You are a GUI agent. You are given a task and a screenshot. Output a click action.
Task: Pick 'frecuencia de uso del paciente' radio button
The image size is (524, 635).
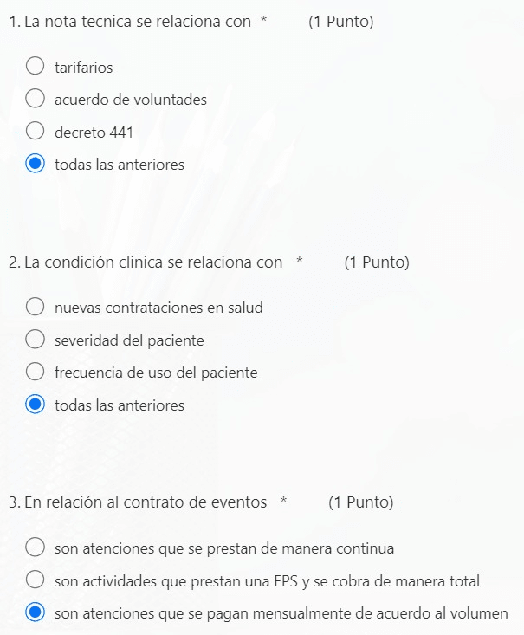coord(35,372)
